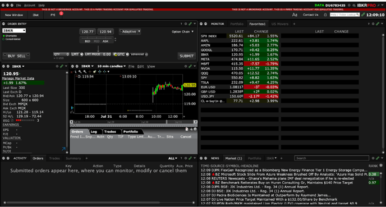Screen dimensions: 386x207
Task: Click the green link icon next to the clock
Action: coord(363,15)
